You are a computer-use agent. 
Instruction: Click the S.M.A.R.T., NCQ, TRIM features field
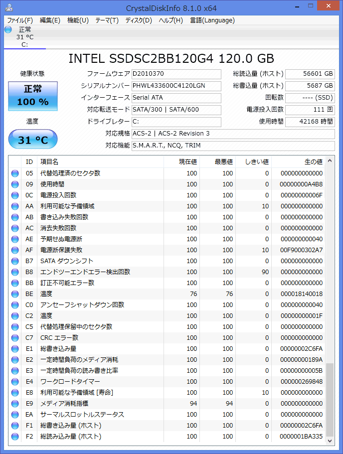(x=233, y=146)
